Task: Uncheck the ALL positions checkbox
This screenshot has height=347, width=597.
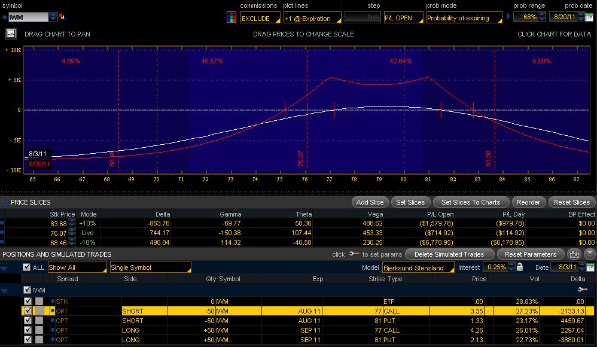Action: pyautogui.click(x=27, y=267)
